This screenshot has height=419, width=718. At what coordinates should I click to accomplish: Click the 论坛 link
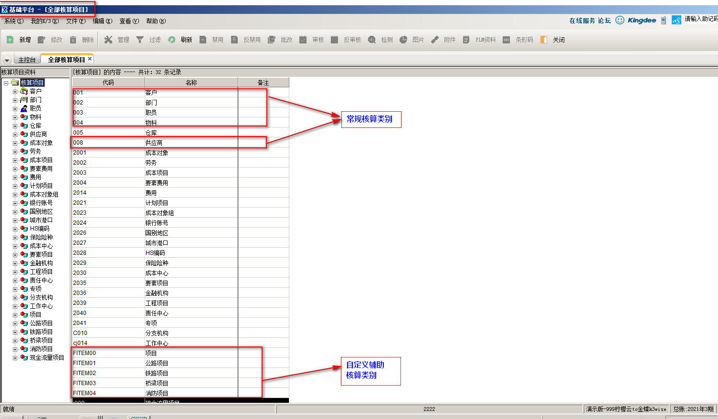click(x=604, y=21)
